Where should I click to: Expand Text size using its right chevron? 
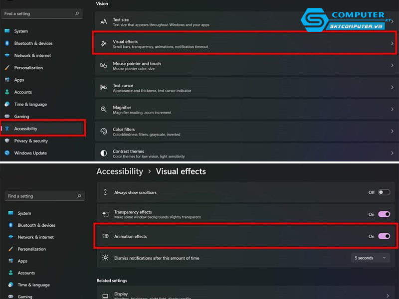pos(392,22)
